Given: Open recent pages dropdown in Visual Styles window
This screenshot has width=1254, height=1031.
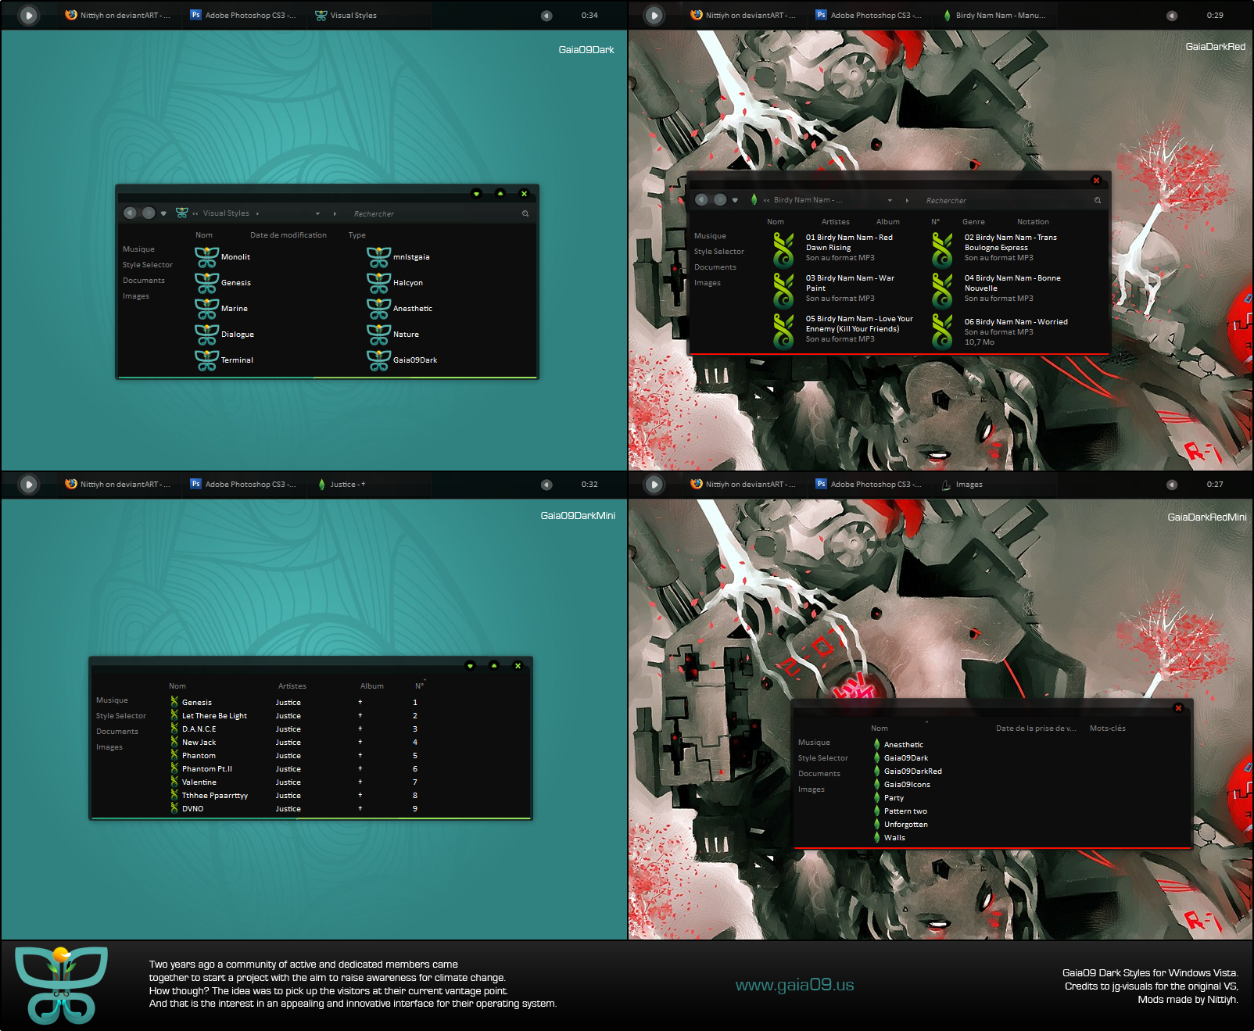Looking at the screenshot, I should point(163,213).
